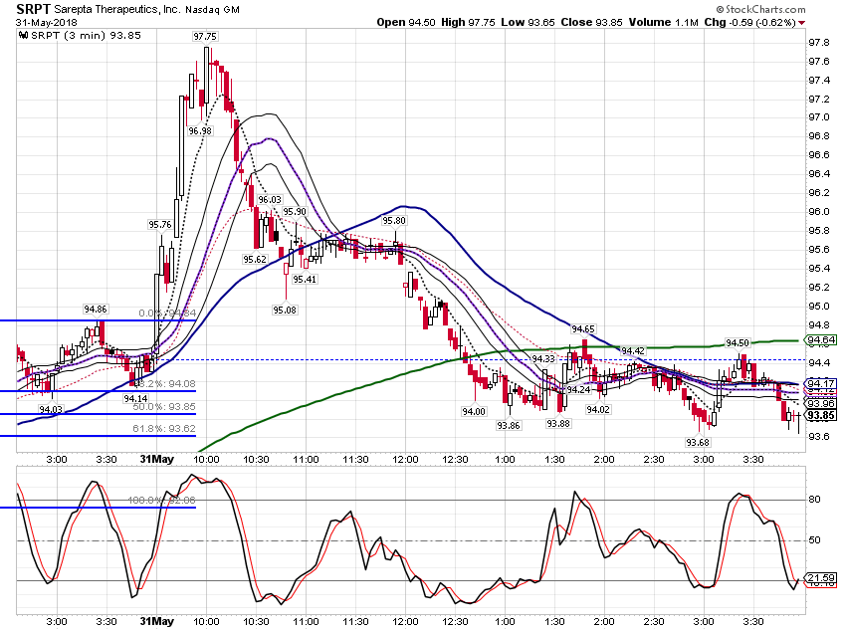Click the bold SRPT ticker title
The image size is (846, 630).
click(33, 9)
